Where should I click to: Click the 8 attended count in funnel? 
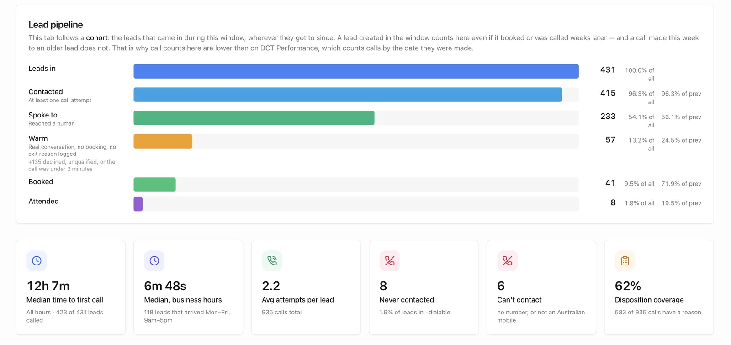coord(613,202)
